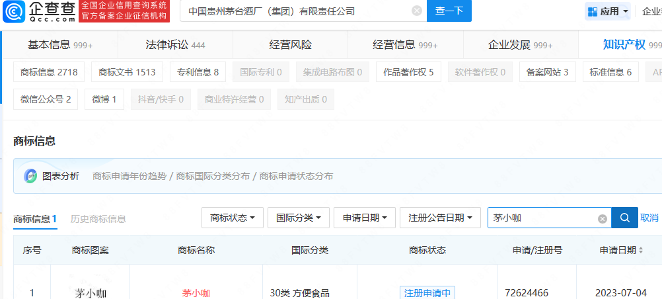Switch to 知识产权 tab
This screenshot has height=299, width=662.
[x=624, y=45]
